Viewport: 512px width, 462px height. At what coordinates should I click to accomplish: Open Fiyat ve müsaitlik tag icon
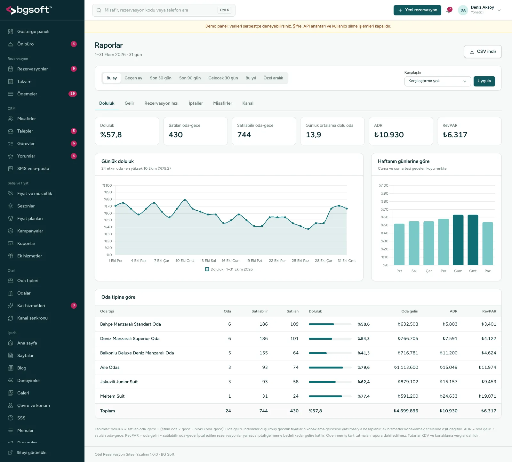pos(11,194)
